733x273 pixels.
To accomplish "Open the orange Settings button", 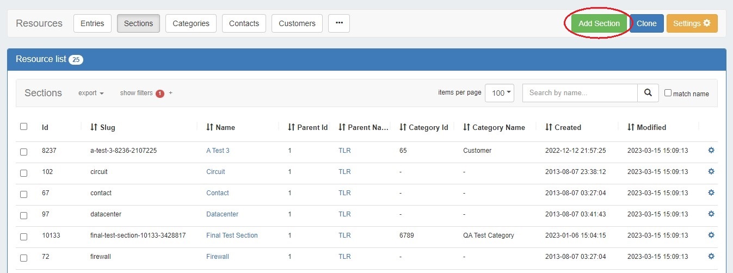I will 692,23.
